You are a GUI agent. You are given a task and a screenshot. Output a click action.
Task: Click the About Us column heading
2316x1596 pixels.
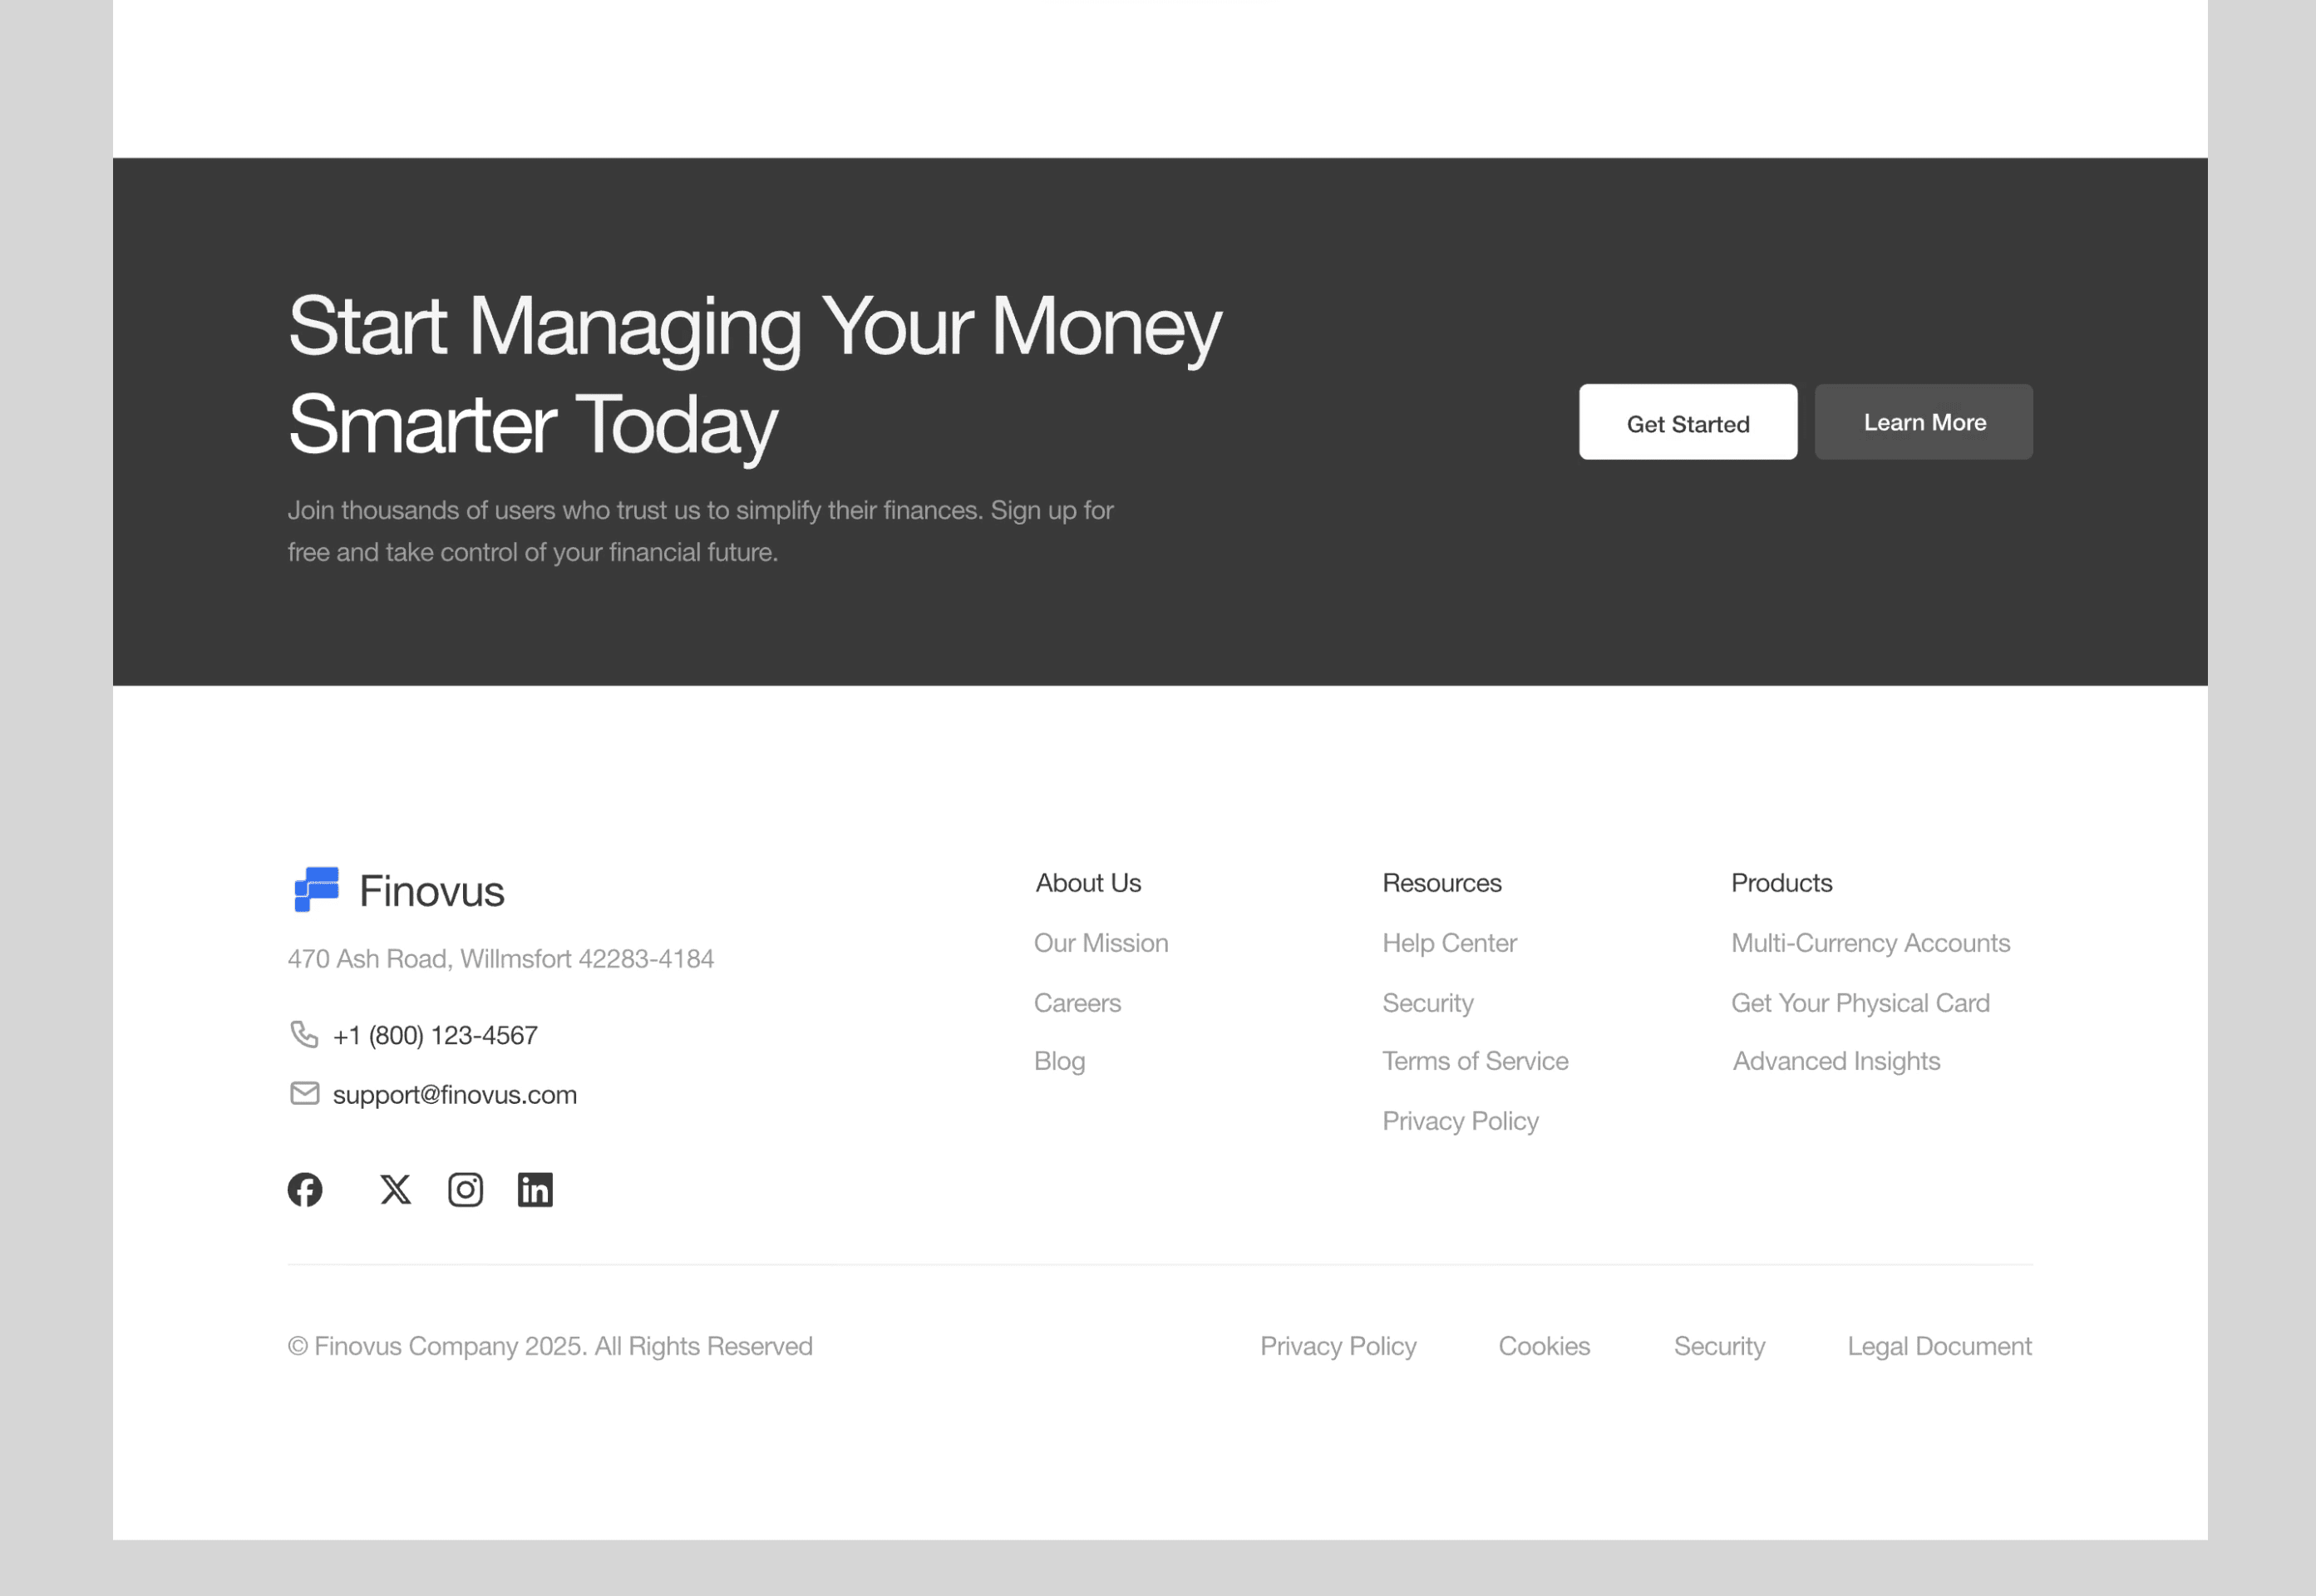[1088, 883]
